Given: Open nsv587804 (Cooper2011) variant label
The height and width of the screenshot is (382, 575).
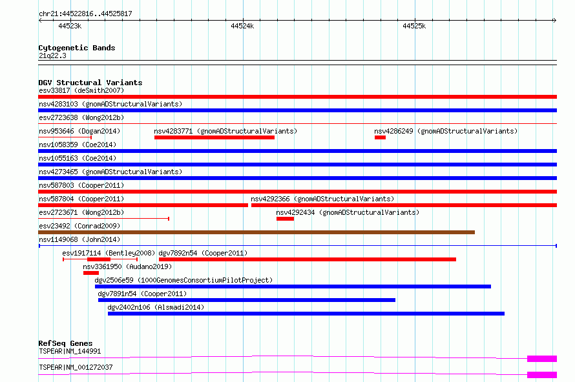Looking at the screenshot, I should pyautogui.click(x=81, y=199).
